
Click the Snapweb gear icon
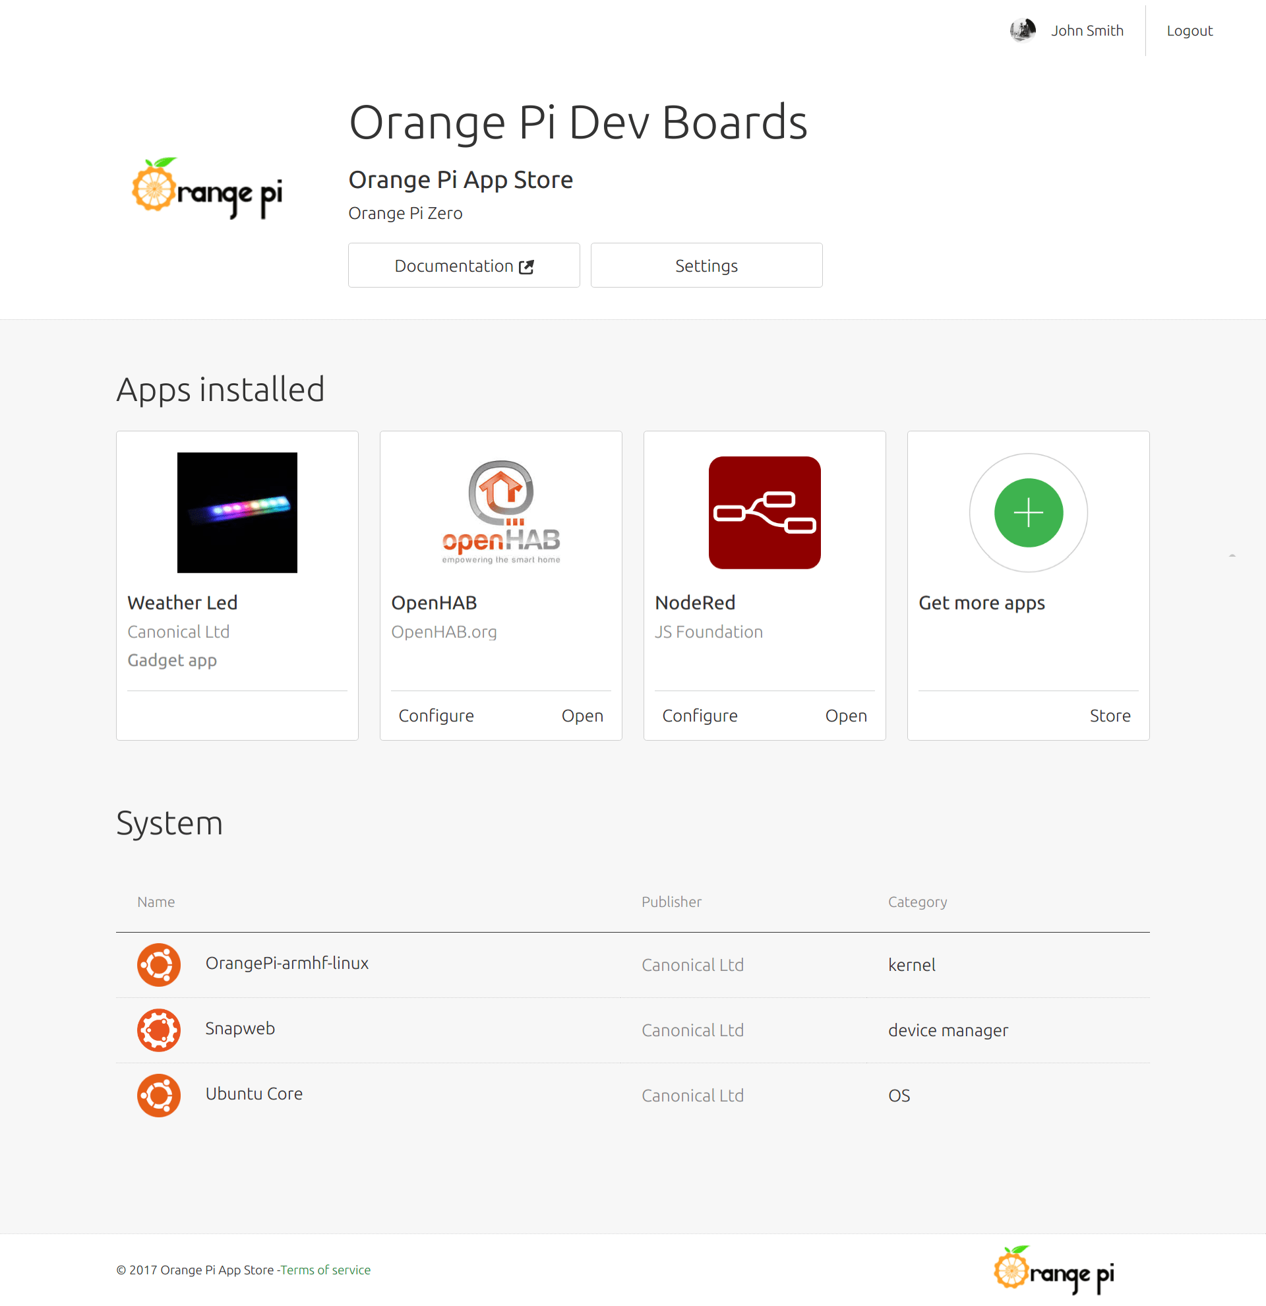tap(158, 1030)
